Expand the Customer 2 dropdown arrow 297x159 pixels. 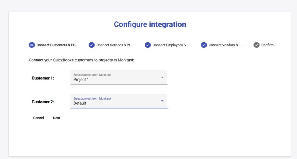162,101
